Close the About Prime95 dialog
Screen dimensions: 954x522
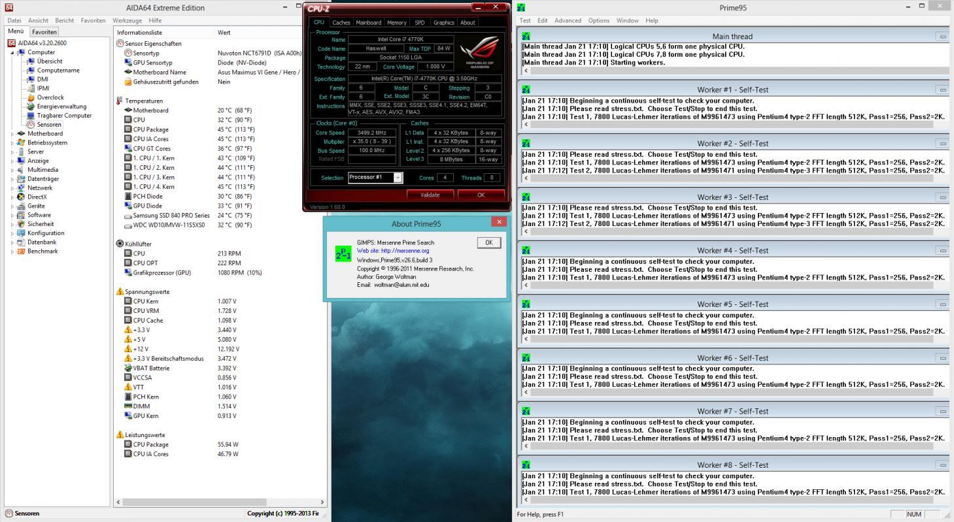coord(499,222)
